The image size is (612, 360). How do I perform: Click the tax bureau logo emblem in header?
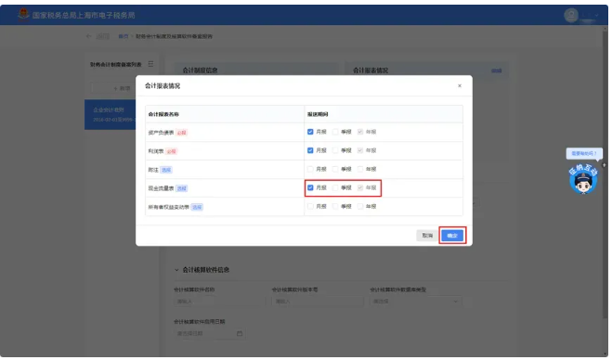[x=23, y=15]
